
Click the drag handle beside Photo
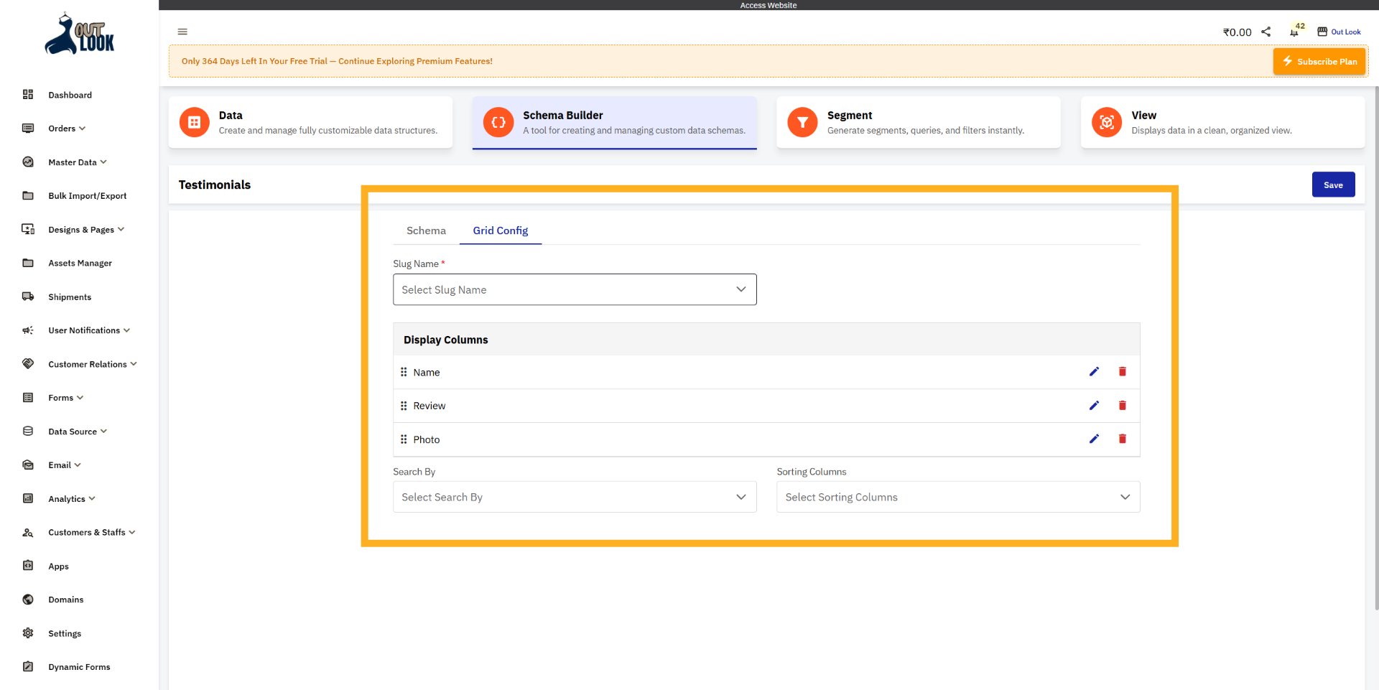pos(404,439)
